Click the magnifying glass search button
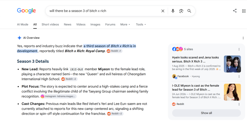Viewport: 247px width, 124px height. click(x=189, y=11)
